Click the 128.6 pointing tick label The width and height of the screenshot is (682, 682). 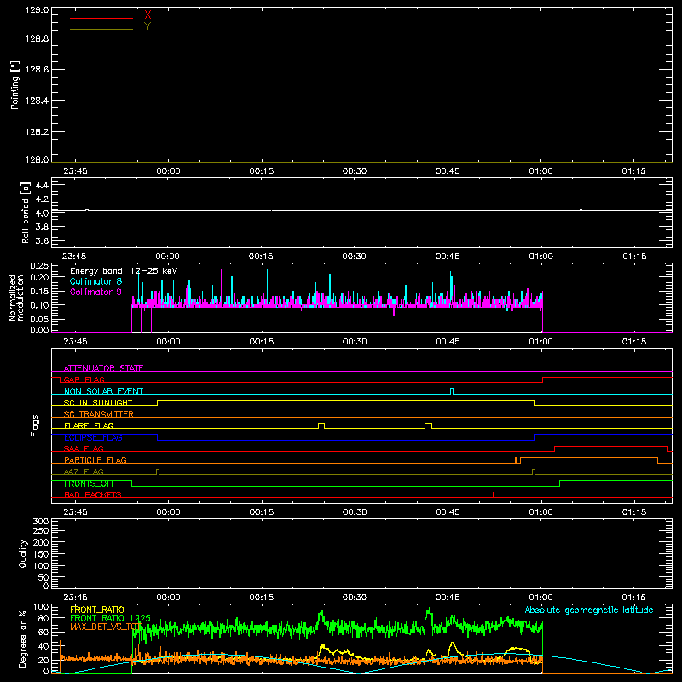pyautogui.click(x=37, y=70)
